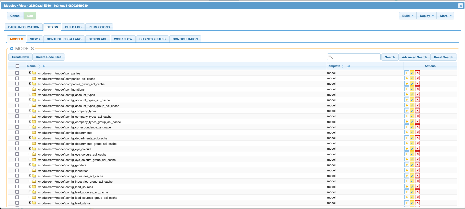Select checkbox for config_departments row
465x209 pixels.
coord(17,132)
